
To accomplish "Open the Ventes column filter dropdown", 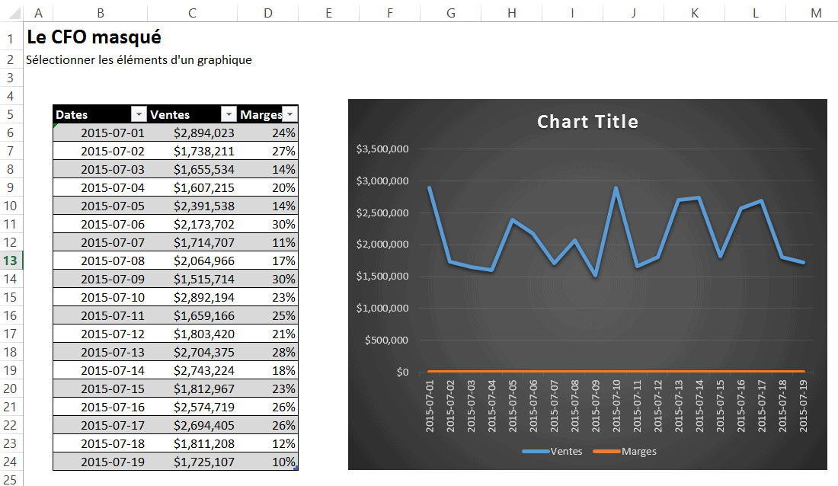I will point(229,114).
